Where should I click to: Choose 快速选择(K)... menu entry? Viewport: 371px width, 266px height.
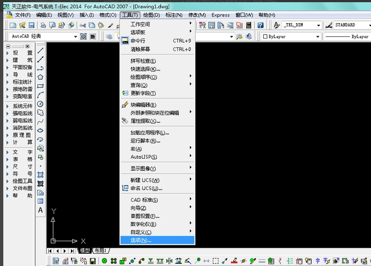point(157,69)
